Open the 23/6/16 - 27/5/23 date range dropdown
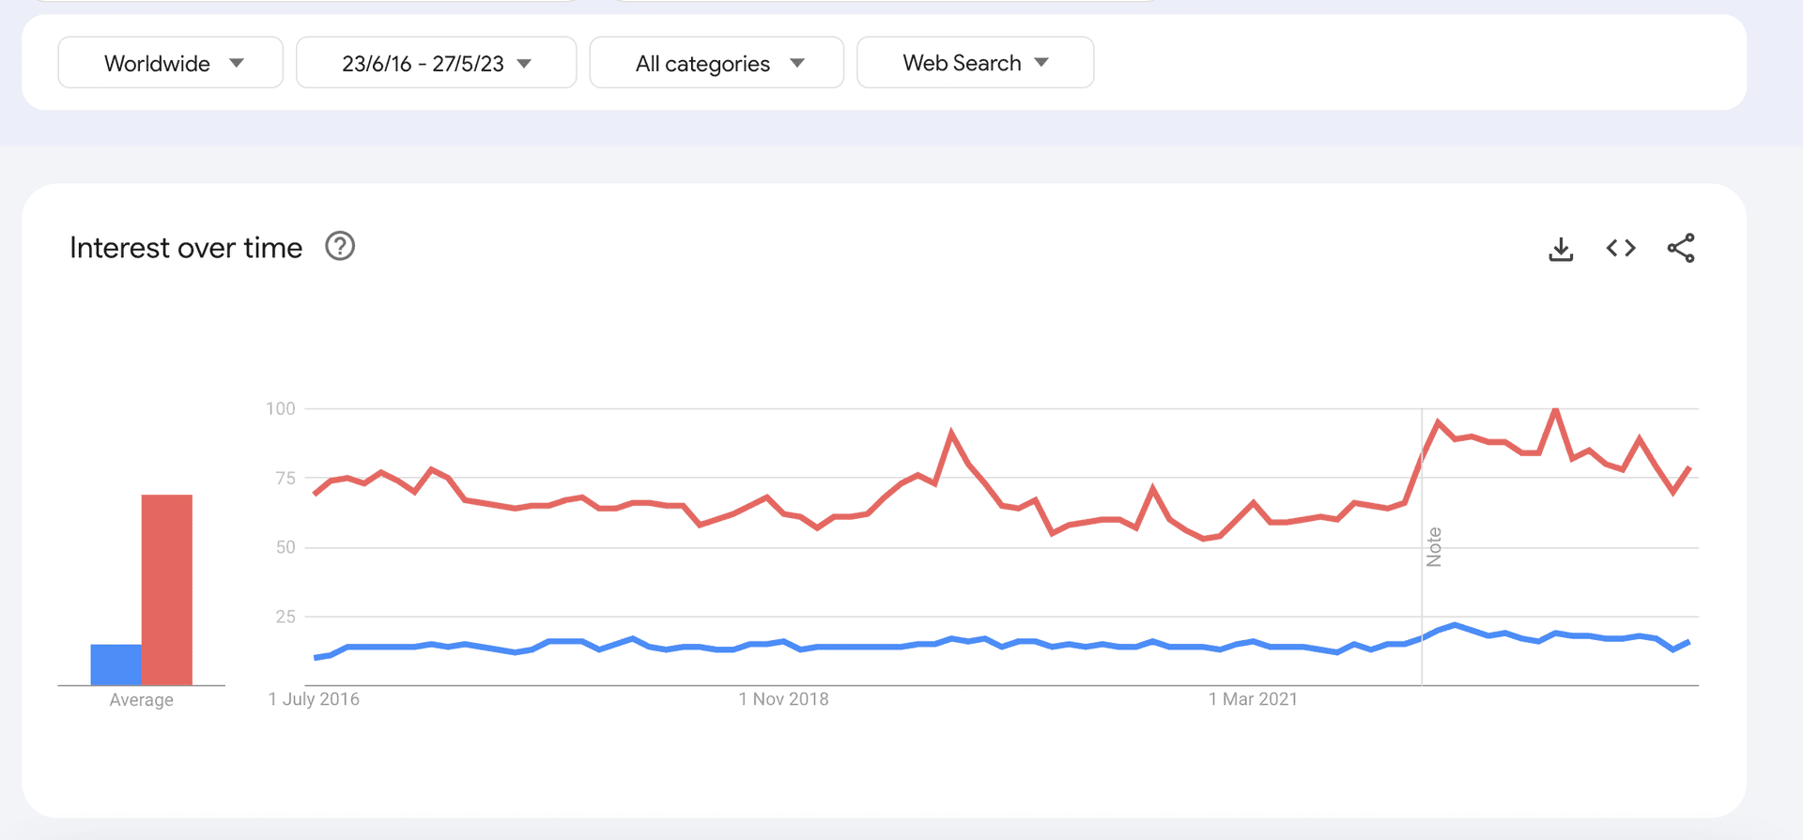This screenshot has width=1803, height=840. (436, 63)
